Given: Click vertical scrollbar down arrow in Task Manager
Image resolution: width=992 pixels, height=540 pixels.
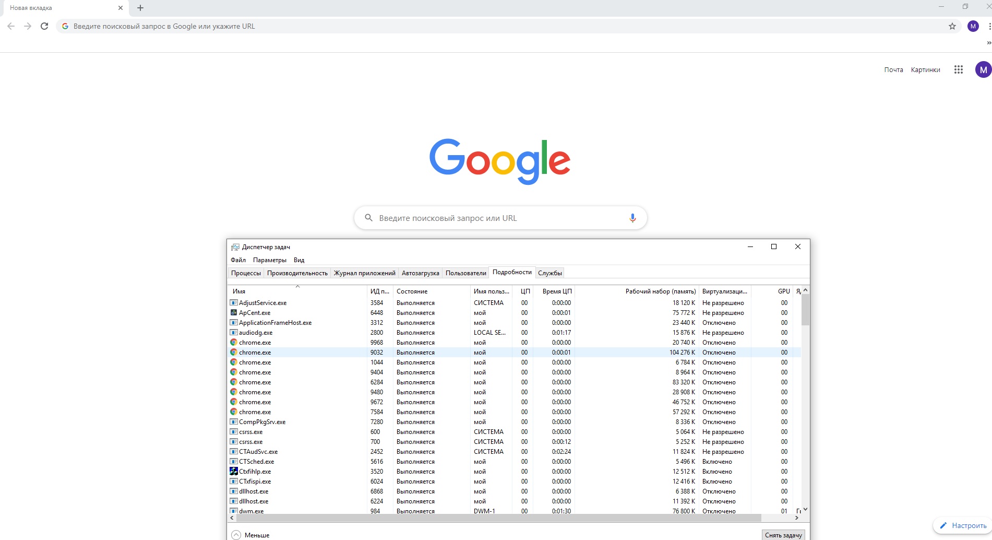Looking at the screenshot, I should (x=805, y=509).
